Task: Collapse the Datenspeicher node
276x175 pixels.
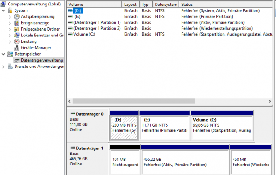Action: [3, 54]
